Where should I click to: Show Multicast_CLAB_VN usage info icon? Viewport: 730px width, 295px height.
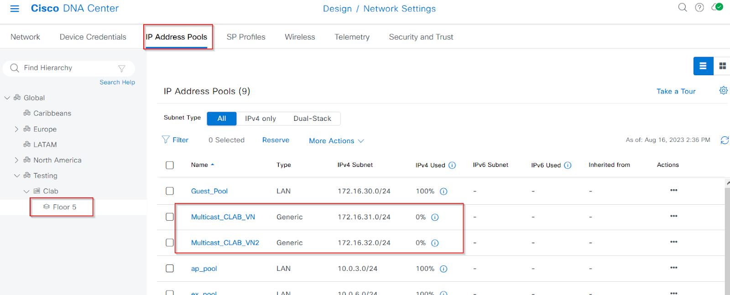[435, 217]
